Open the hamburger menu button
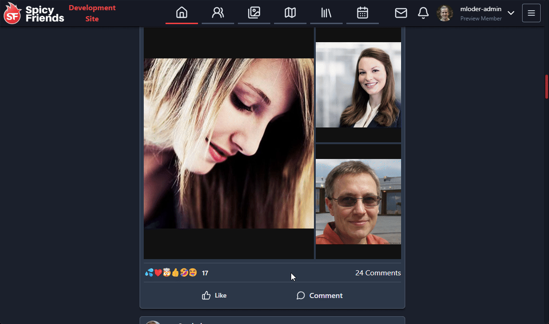This screenshot has width=549, height=324. pyautogui.click(x=531, y=13)
